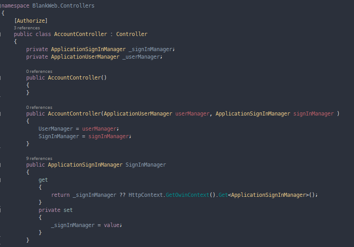
Task: Click the "Controller" base class name
Action: [x=132, y=34]
